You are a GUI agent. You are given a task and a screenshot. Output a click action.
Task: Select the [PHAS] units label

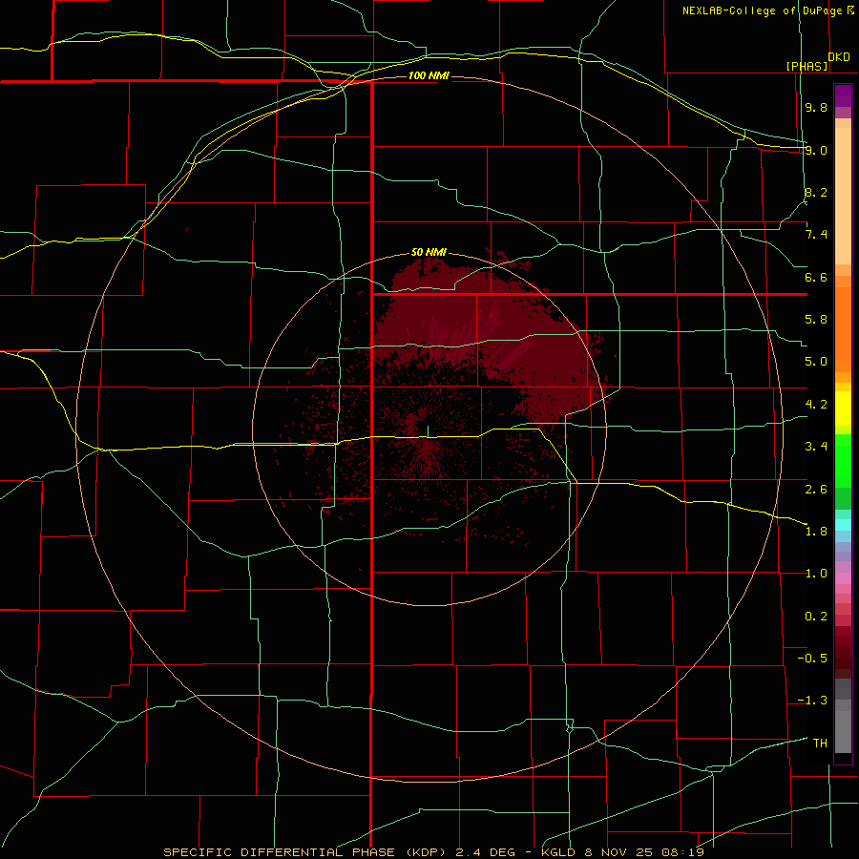point(807,66)
